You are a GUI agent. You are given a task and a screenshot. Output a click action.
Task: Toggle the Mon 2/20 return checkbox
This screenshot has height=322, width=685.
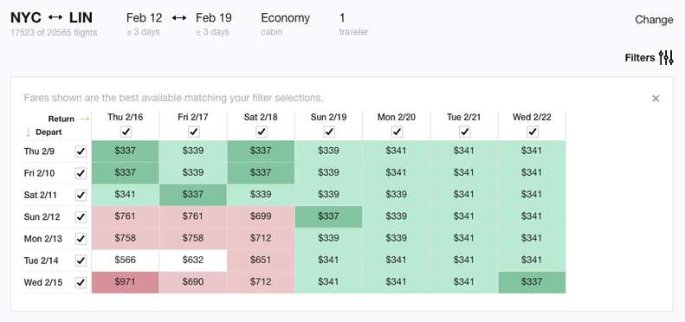tap(397, 132)
